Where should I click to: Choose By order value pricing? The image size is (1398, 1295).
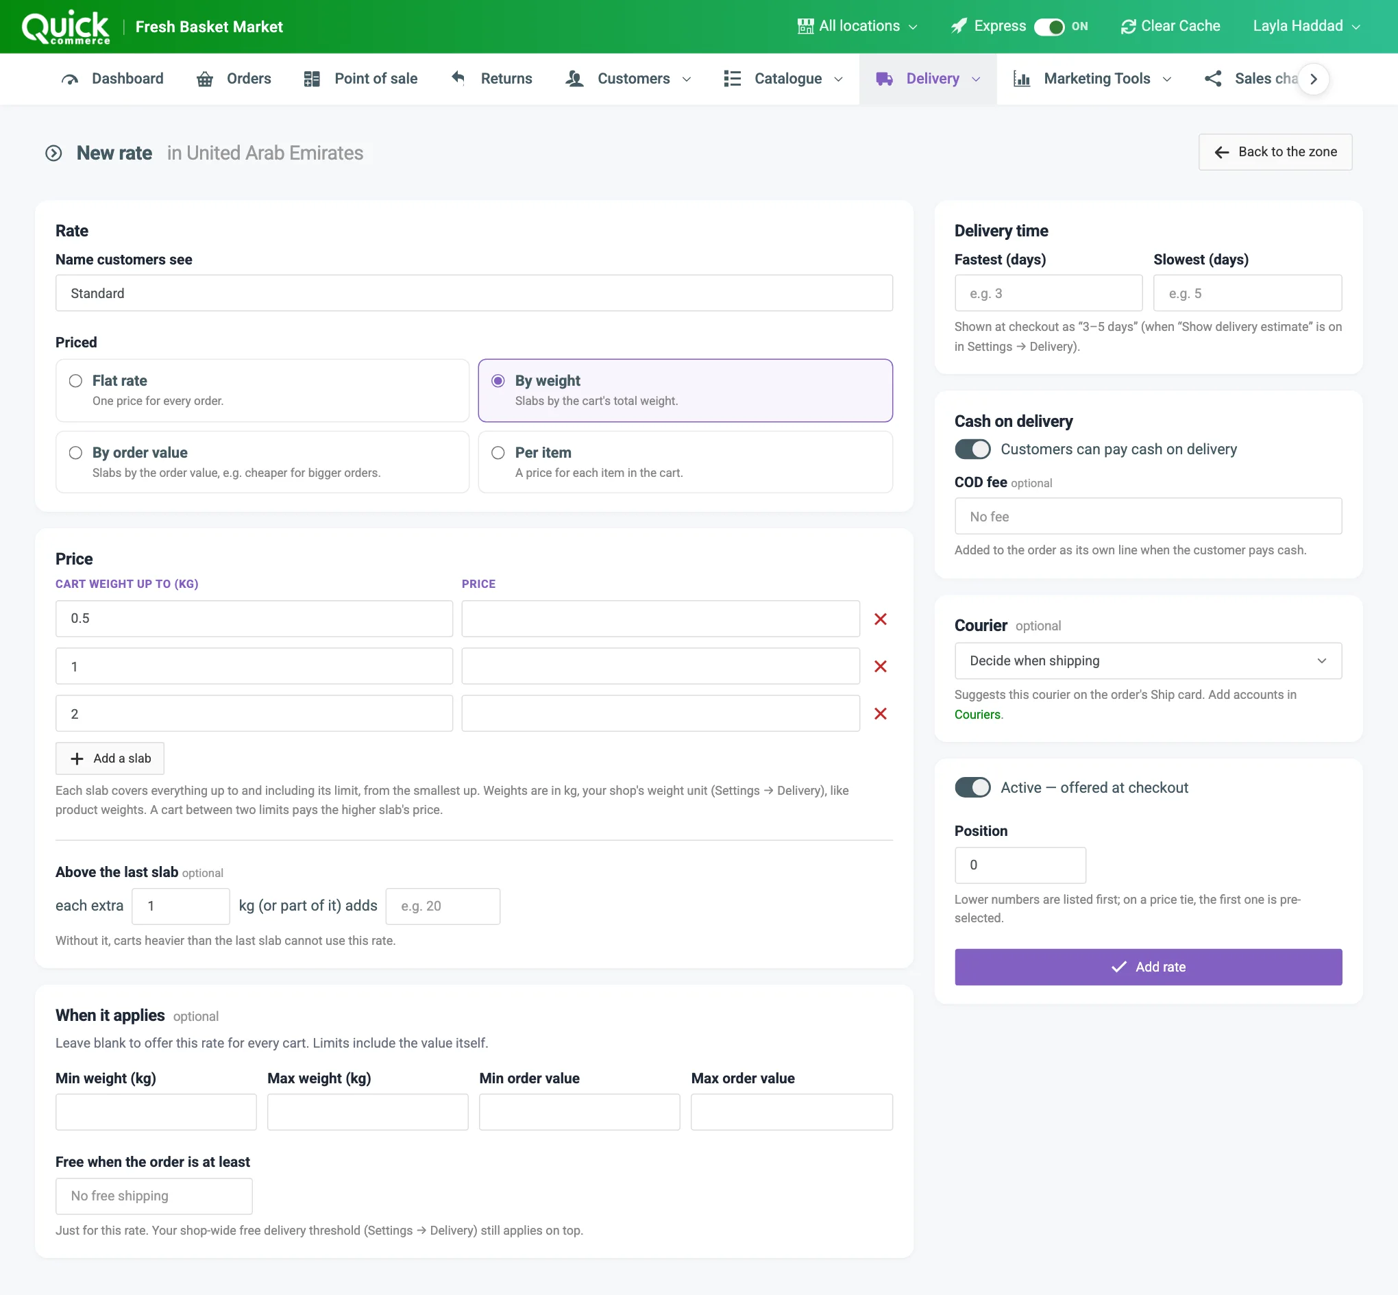[262, 463]
